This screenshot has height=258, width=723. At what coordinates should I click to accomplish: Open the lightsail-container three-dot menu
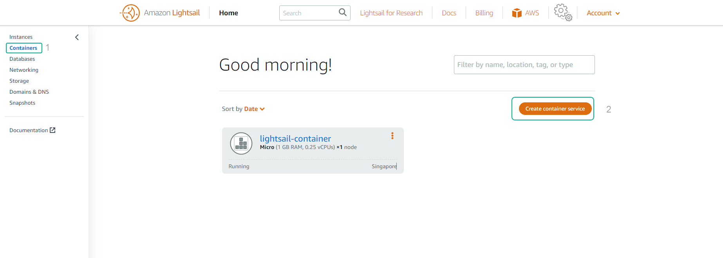coord(392,136)
